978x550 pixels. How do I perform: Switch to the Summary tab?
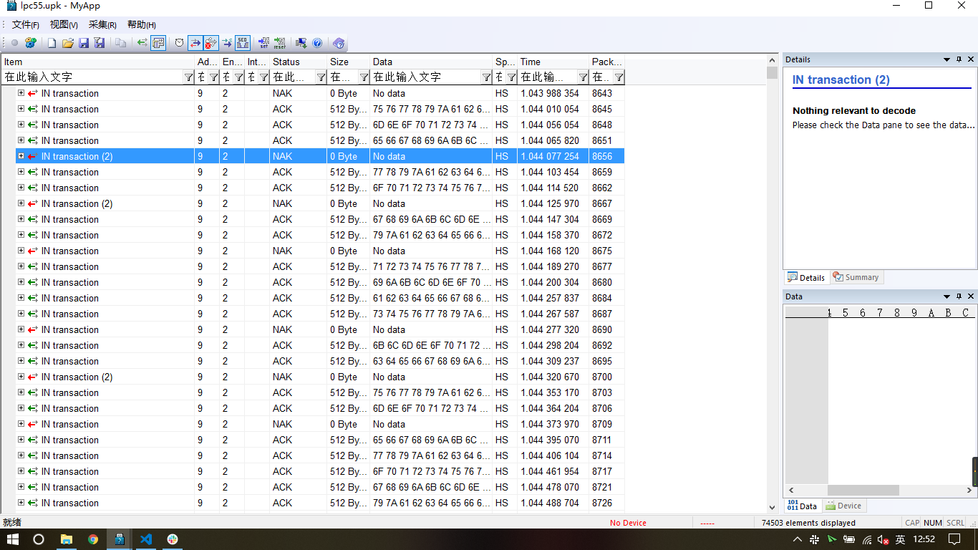[856, 277]
